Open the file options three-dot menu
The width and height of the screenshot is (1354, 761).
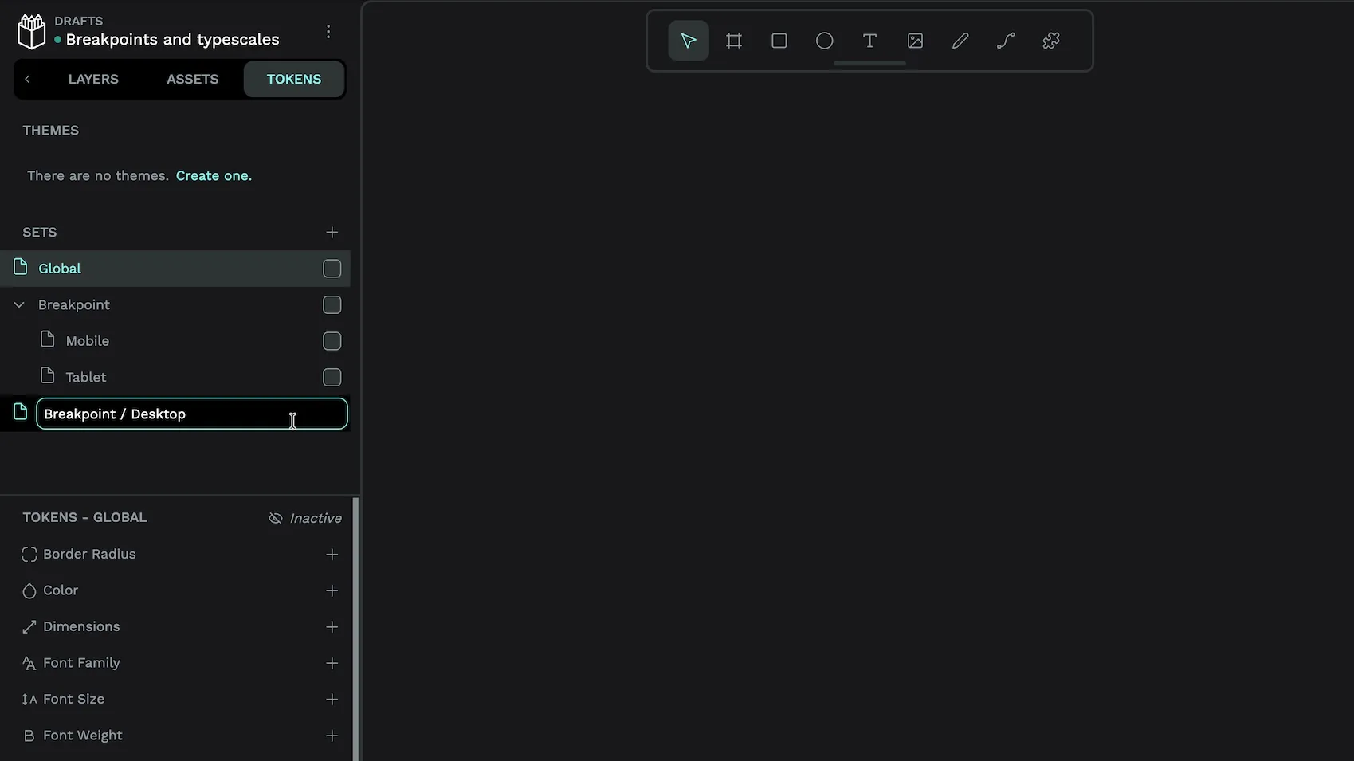click(x=328, y=32)
